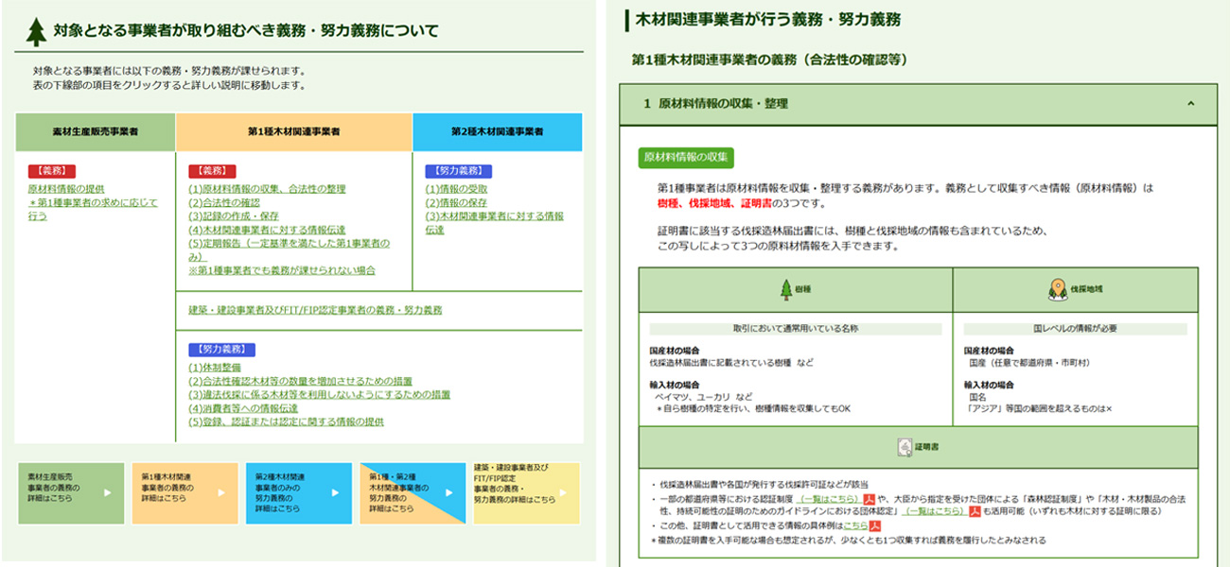The width and height of the screenshot is (1230, 567).
Task: Open 建築・建設事業者及びFIT/FIP認定事業者の義務 table link
Action: pyautogui.click(x=315, y=310)
